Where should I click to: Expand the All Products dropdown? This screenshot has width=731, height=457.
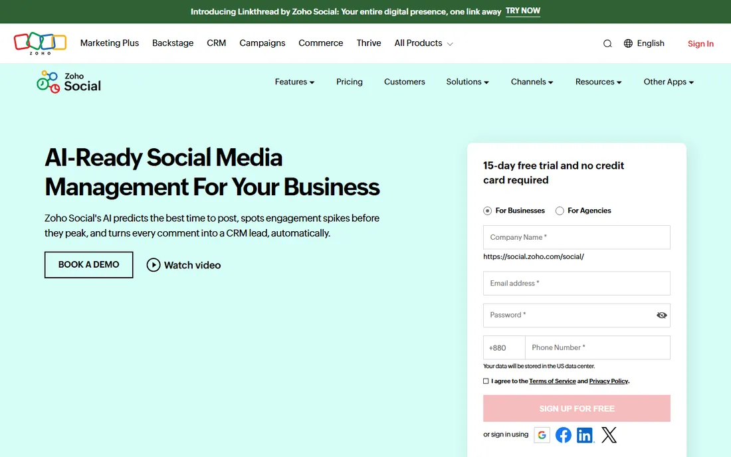point(423,43)
